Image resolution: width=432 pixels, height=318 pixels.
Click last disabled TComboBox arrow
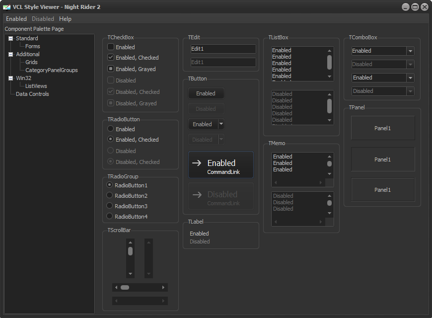click(x=410, y=91)
